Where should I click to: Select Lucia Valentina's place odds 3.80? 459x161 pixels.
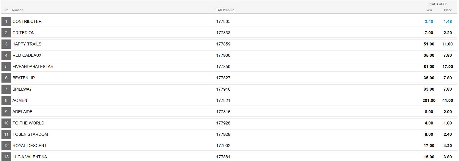pos(447,157)
